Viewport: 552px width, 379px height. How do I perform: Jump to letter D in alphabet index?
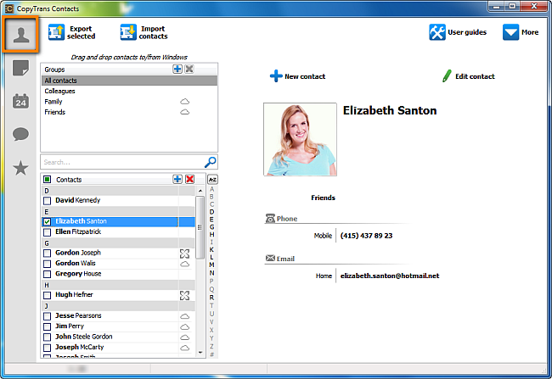click(x=212, y=212)
